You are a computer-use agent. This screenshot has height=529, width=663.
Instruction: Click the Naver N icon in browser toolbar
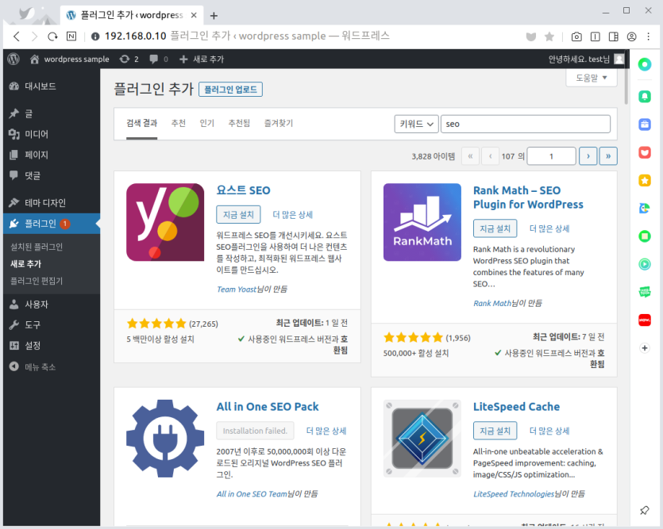click(x=71, y=36)
